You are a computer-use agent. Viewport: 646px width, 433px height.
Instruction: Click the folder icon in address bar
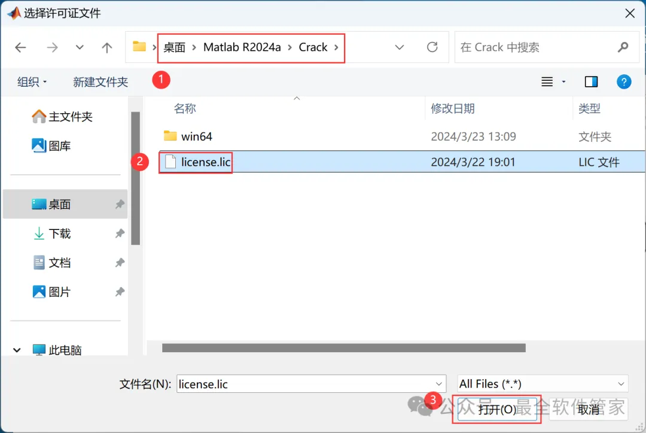point(139,47)
